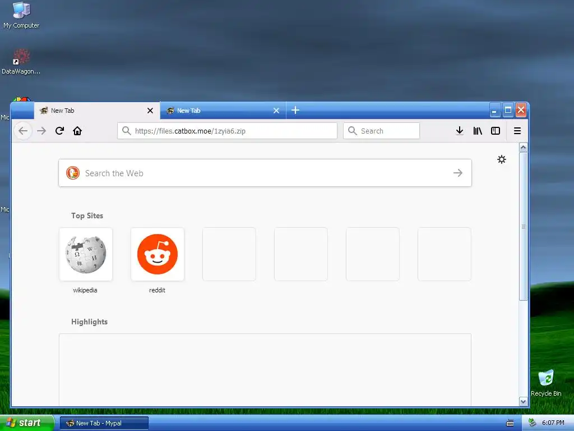Select New Tab - Mypal taskbar button
Viewport: 574px width, 431px height.
(104, 423)
